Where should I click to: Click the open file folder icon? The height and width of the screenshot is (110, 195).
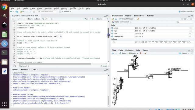[x=21, y=12]
